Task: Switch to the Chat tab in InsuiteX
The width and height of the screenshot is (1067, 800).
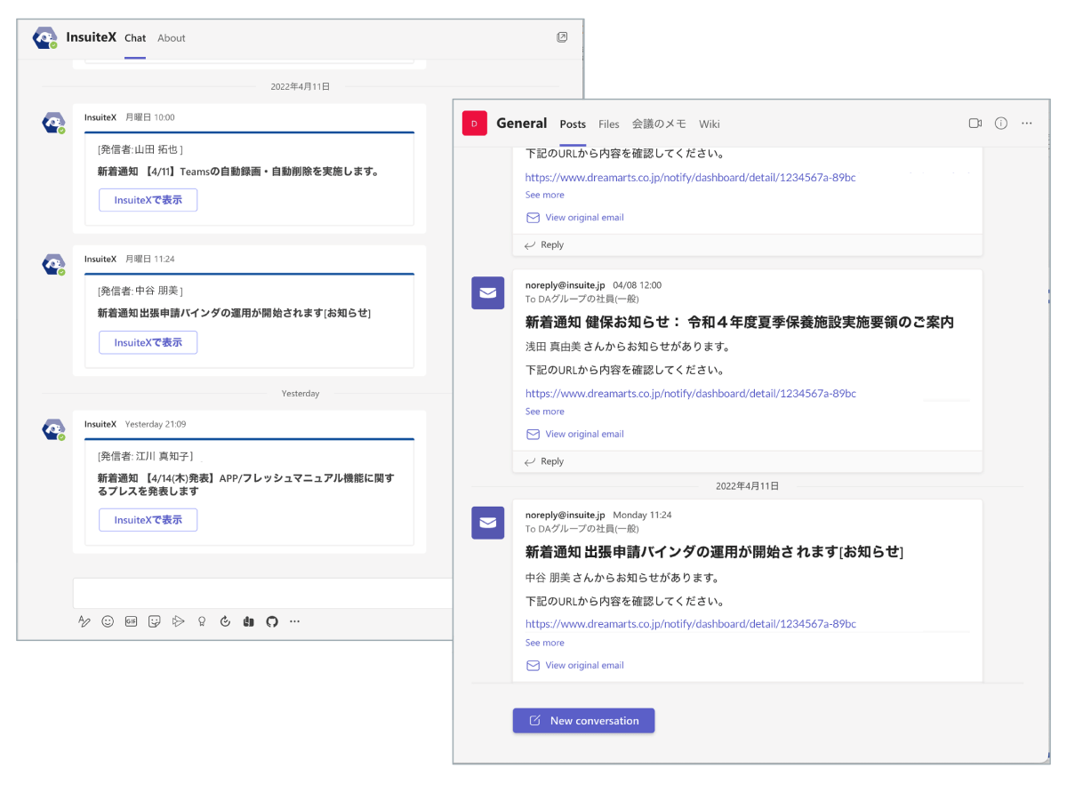Action: 135,38
